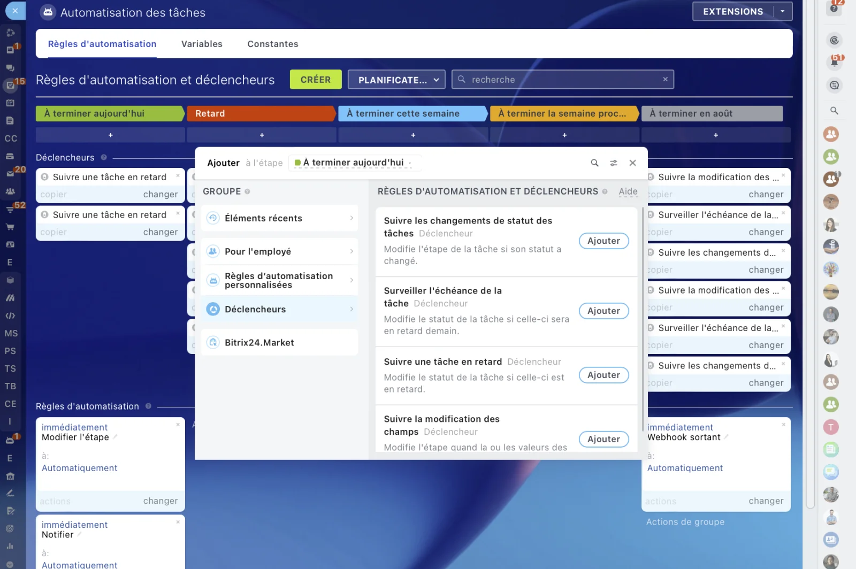Add the Suivre une tâche en retard trigger
Image resolution: width=856 pixels, height=569 pixels.
click(x=603, y=375)
